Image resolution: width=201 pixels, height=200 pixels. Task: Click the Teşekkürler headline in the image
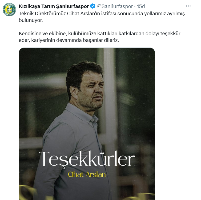point(87,159)
